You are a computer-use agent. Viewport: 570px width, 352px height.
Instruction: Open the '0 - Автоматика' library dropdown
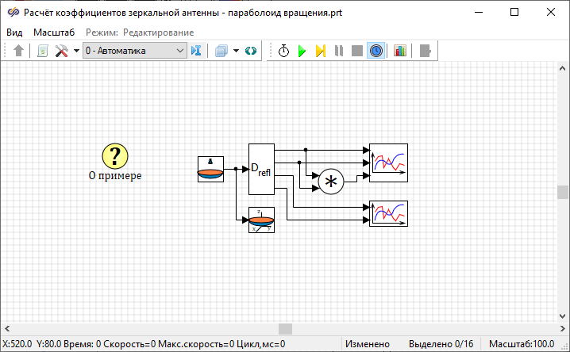pyautogui.click(x=134, y=51)
